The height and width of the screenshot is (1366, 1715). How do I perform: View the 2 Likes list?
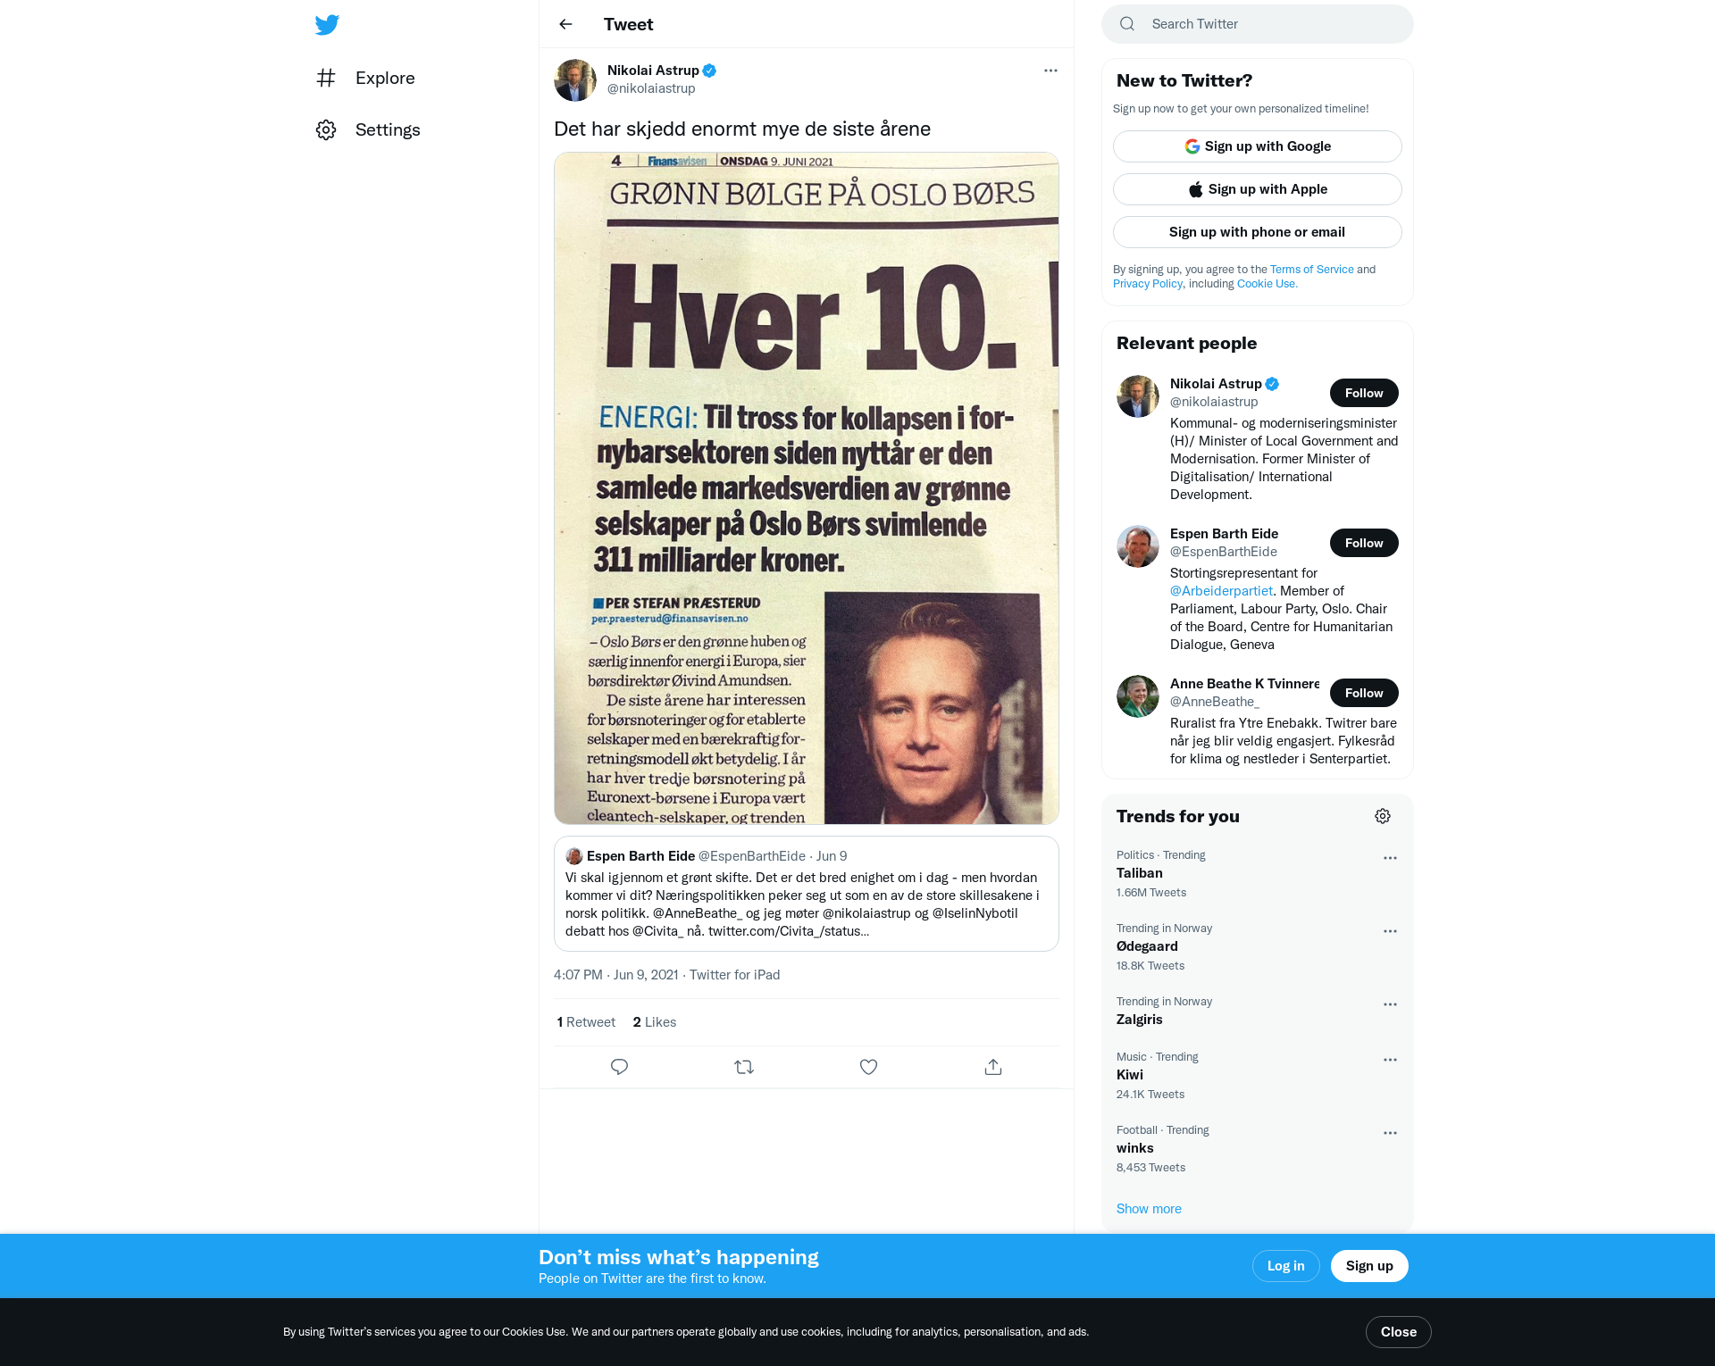pyautogui.click(x=655, y=1022)
